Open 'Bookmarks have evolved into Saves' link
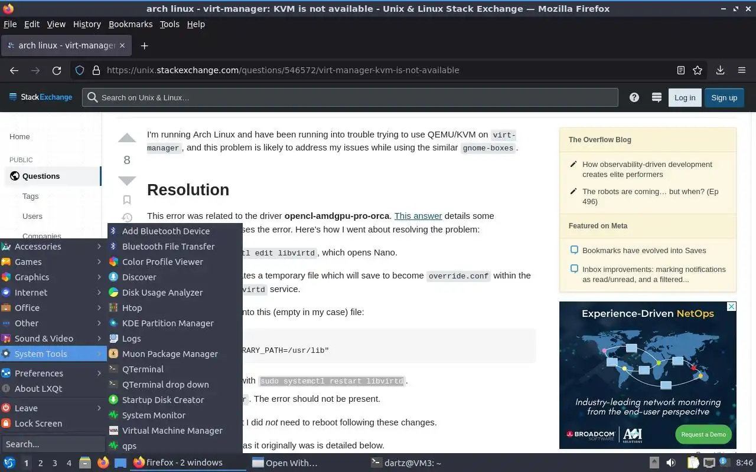756x472 pixels. (x=644, y=250)
